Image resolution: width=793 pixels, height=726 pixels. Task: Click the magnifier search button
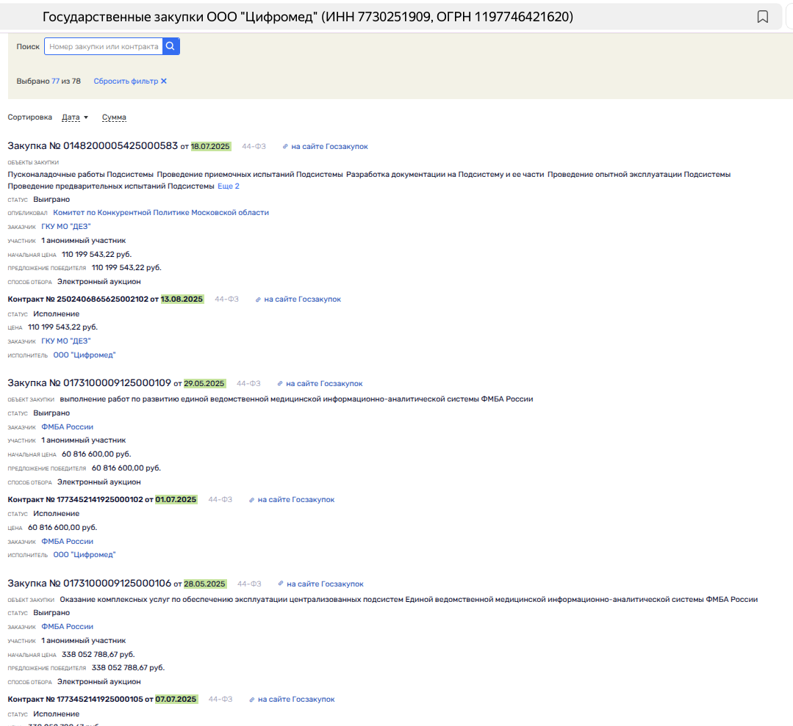pos(171,46)
